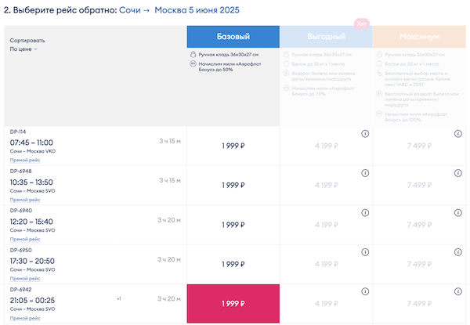This screenshot has height=325, width=470.
Task: Click info icon for DP-114 Выгодный fare
Action: [x=365, y=133]
